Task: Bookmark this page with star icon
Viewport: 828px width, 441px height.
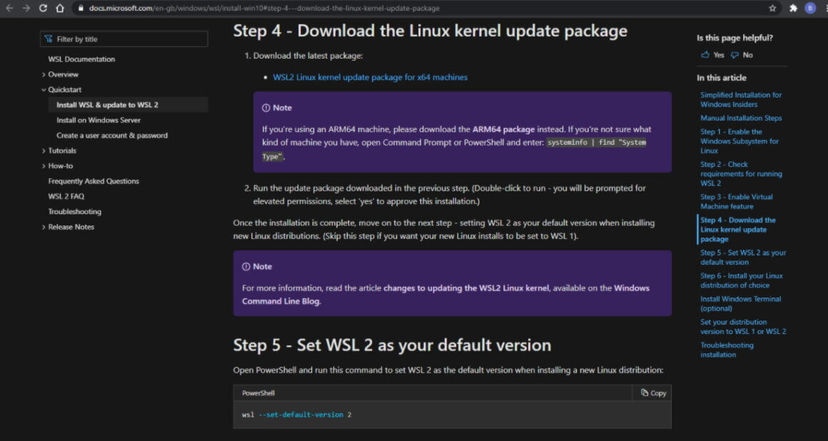Action: click(772, 8)
